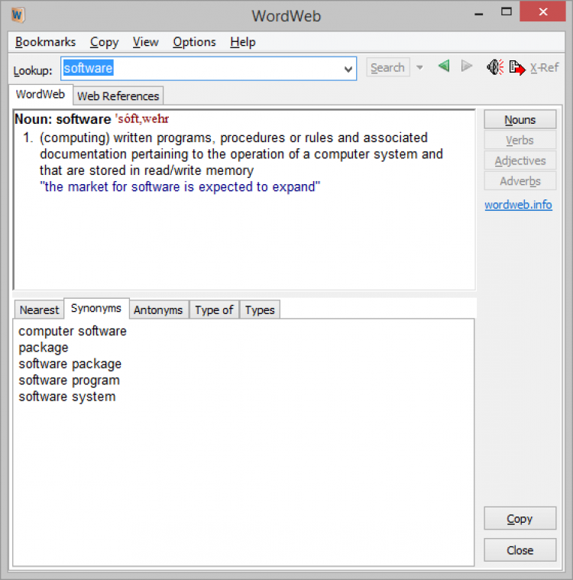The height and width of the screenshot is (580, 573).
Task: Close the WordWeb window with red X
Action: pyautogui.click(x=542, y=11)
